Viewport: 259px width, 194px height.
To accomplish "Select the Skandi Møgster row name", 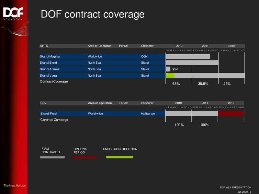I will click(50, 56).
